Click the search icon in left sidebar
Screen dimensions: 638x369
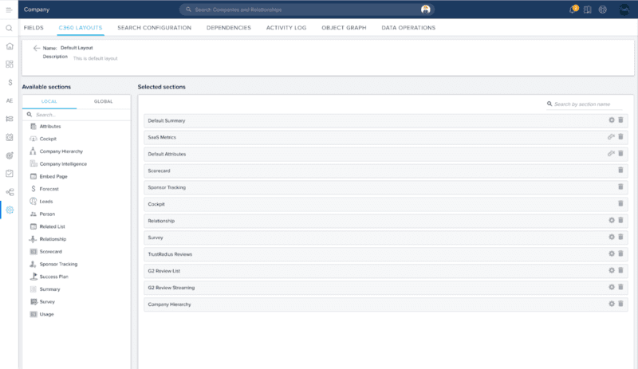click(x=9, y=28)
